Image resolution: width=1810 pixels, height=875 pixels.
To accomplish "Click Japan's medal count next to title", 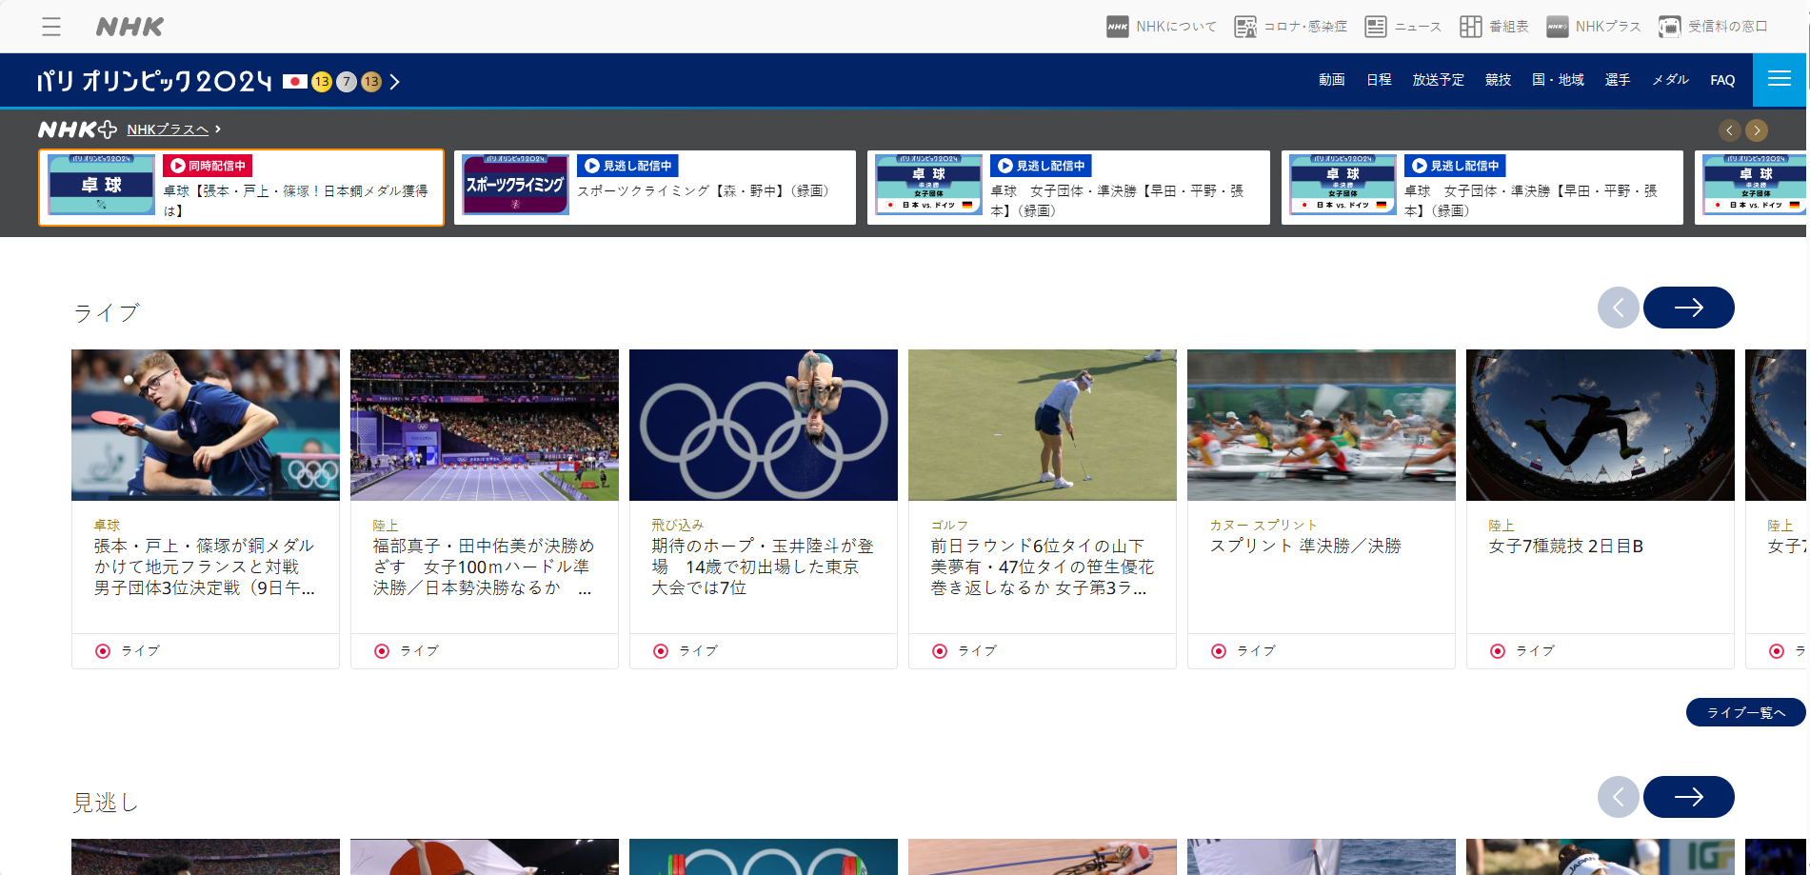I will [347, 82].
